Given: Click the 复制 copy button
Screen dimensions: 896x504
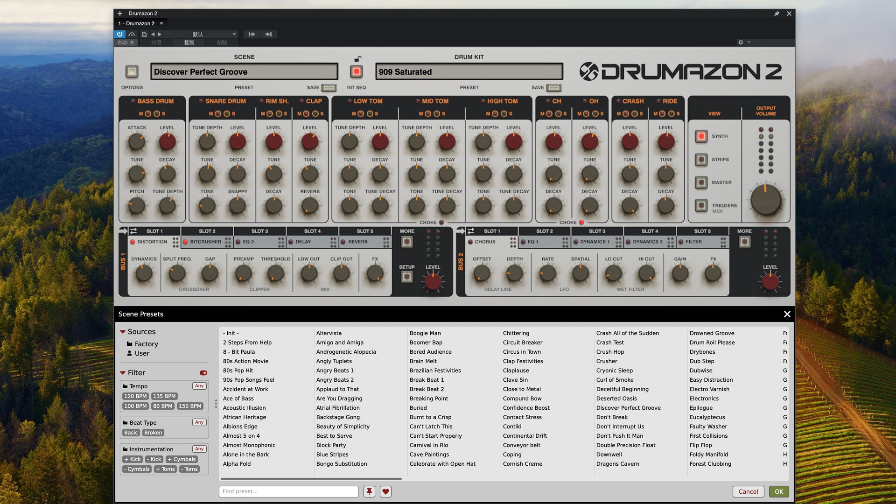Looking at the screenshot, I should (x=189, y=42).
